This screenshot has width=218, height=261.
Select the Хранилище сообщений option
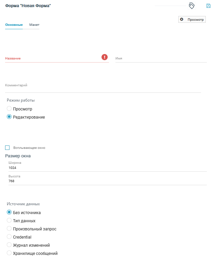[x=9, y=253]
